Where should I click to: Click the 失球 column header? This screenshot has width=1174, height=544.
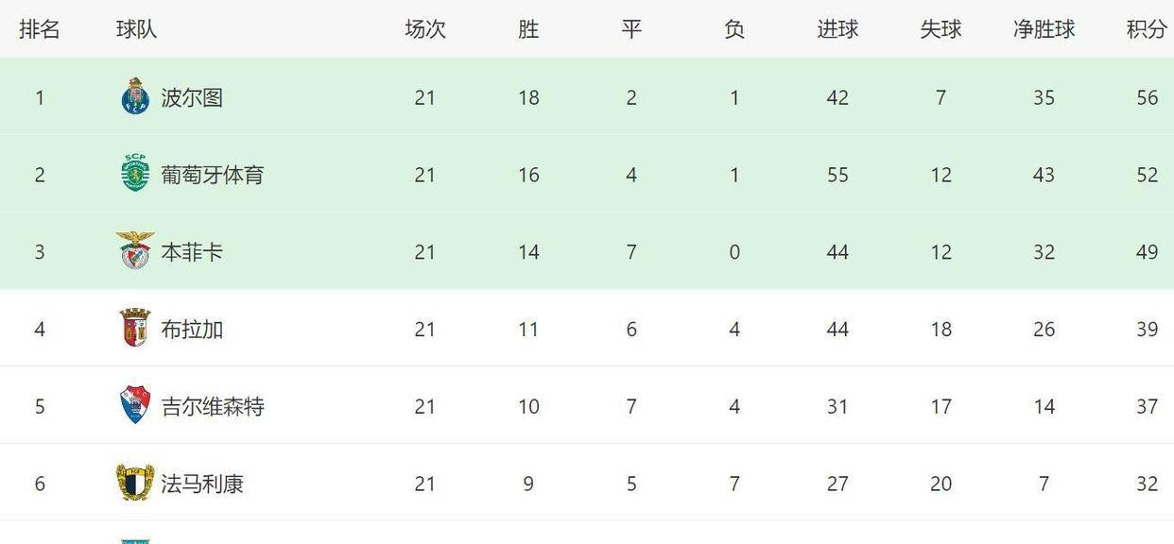click(941, 29)
